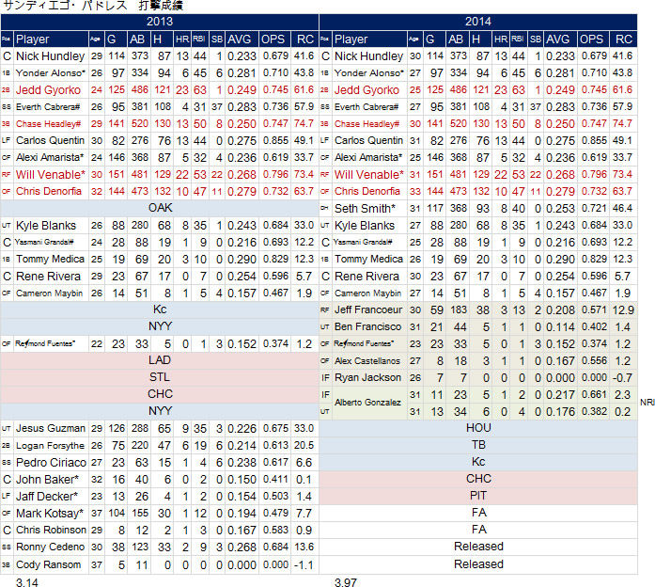
Task: Click the RC column header in 2013 table
Action: (304, 40)
